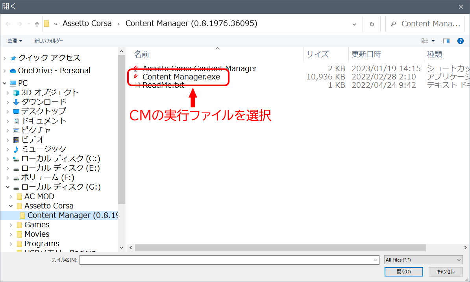Open ローカル ディスク (C:)
This screenshot has height=282, width=470.
pos(61,159)
